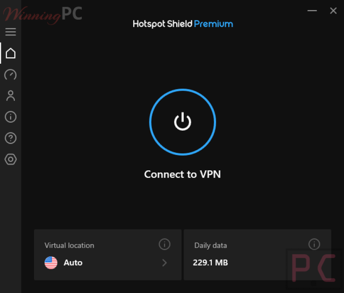Image resolution: width=344 pixels, height=293 pixels.
Task: Expand the virtual location list arrow
Action: [x=165, y=262]
